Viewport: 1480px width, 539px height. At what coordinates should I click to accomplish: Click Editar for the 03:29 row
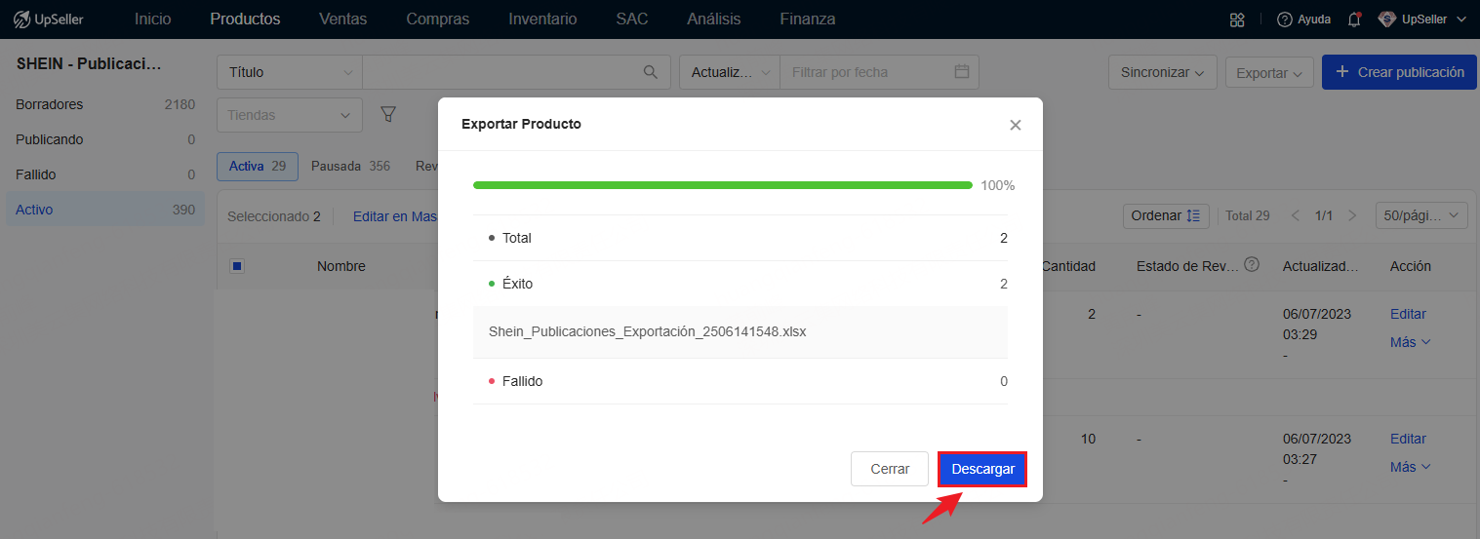pos(1408,314)
